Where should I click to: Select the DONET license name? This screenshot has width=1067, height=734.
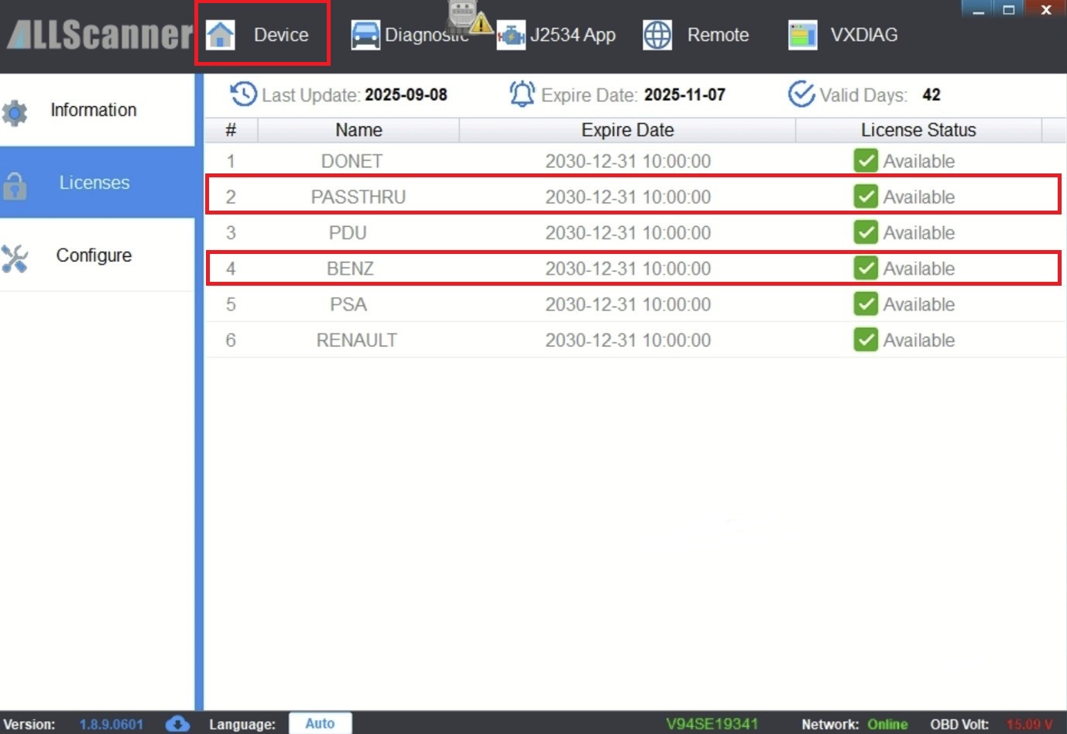pyautogui.click(x=352, y=161)
